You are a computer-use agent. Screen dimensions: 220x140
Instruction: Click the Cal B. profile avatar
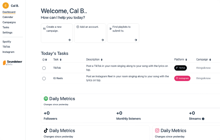click(x=5, y=5)
